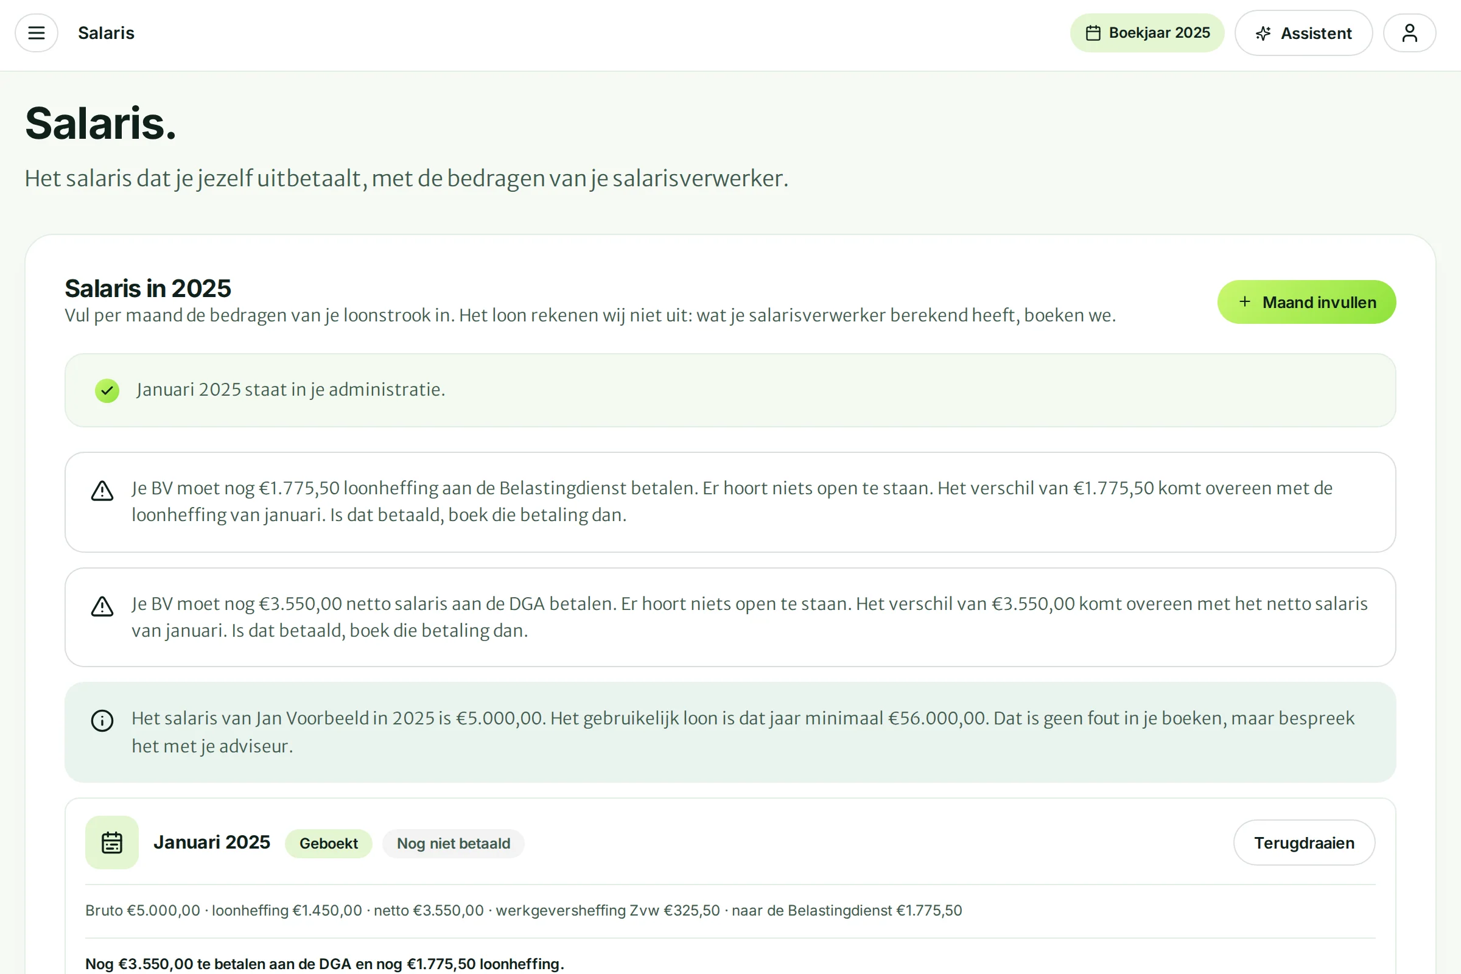Click warning triangle beside netto salaris notice
1461x974 pixels.
pyautogui.click(x=102, y=606)
